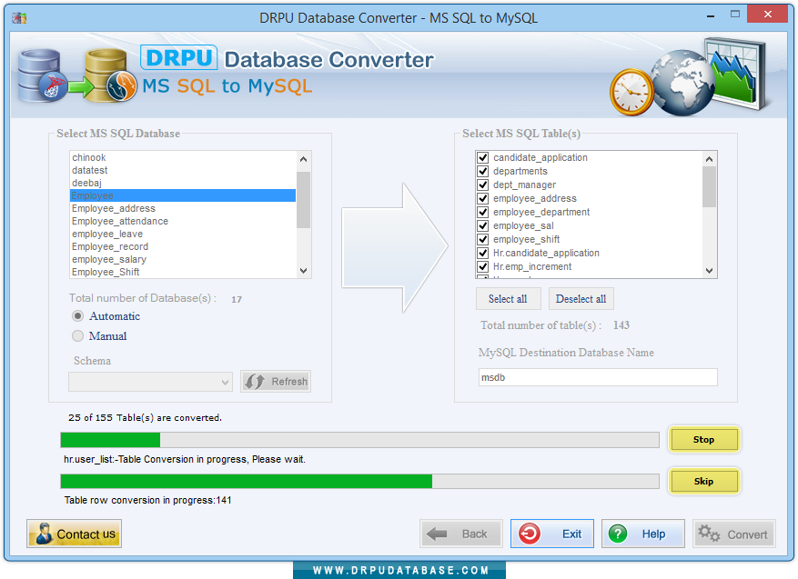Stop the table conversion

pyautogui.click(x=704, y=440)
